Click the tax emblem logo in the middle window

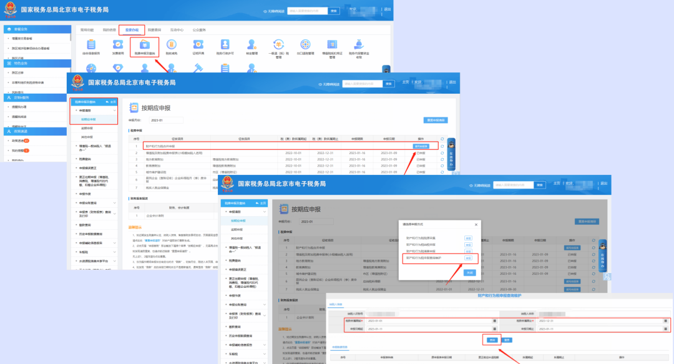78,82
